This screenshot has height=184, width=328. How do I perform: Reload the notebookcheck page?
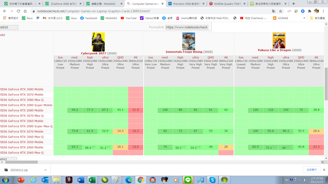(x=18, y=11)
